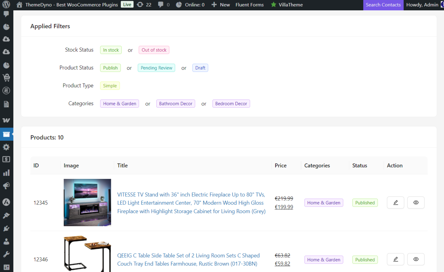Open the WooCommerce shopping cart menu
The width and height of the screenshot is (444, 272).
coord(7,77)
